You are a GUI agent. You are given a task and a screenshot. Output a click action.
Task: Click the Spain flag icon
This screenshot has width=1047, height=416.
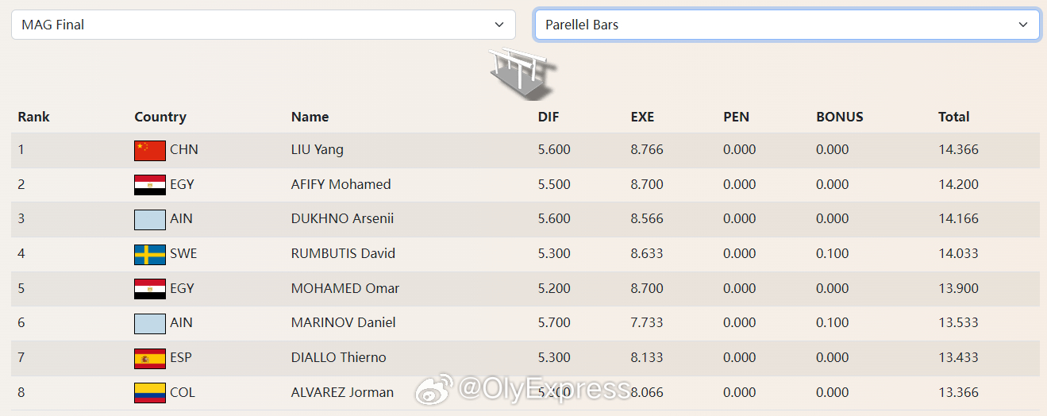pyautogui.click(x=150, y=358)
